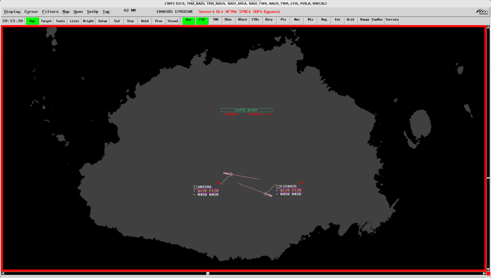The image size is (491, 278).
Task: Click the Star toolbar button
Action: pos(130,21)
